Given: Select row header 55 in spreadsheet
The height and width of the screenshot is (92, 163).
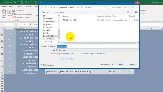Looking at the screenshot, I should [2, 81].
